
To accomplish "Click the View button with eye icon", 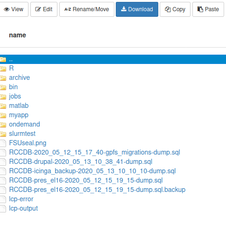I will click(x=14, y=9).
